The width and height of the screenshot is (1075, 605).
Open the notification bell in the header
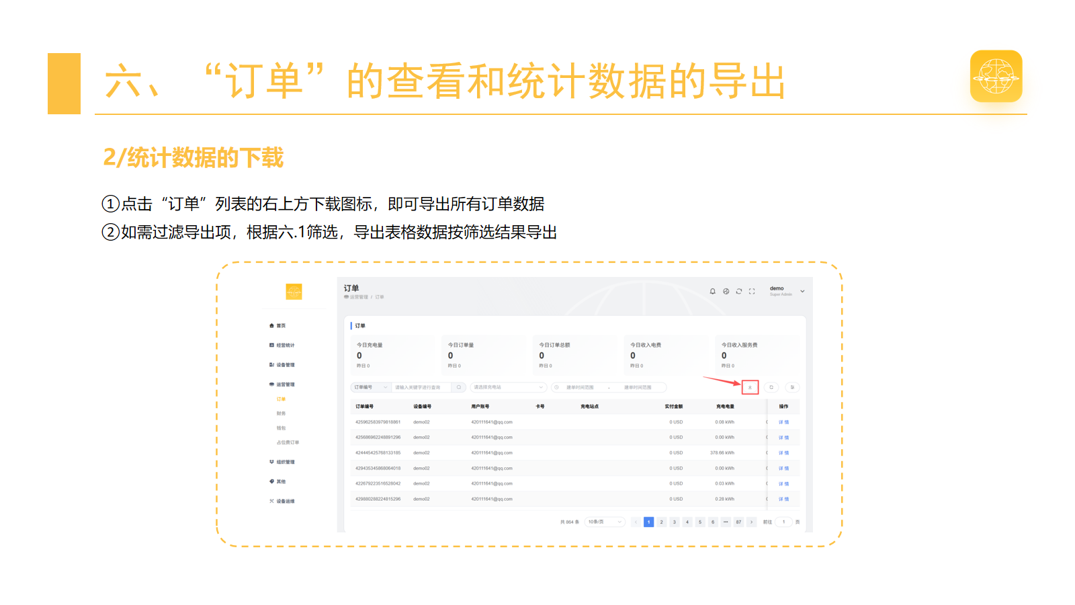[713, 292]
